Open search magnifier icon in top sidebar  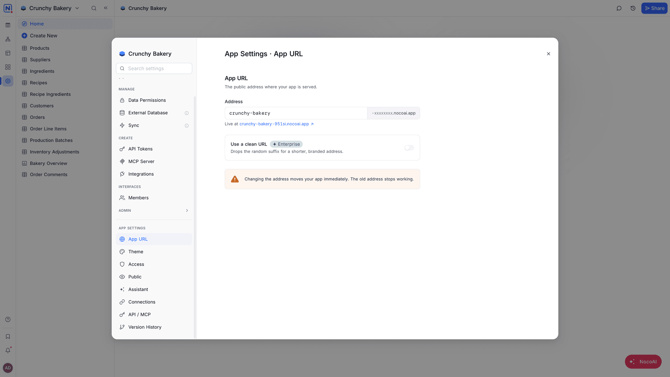pos(94,8)
